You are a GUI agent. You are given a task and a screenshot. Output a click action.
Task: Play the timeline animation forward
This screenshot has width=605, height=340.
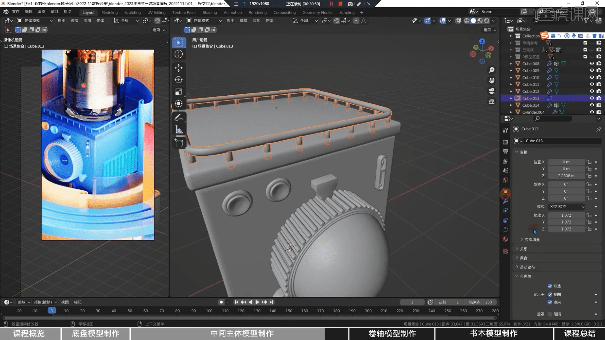[257, 302]
